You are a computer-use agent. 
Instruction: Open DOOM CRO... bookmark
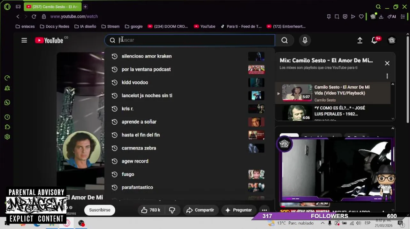click(x=168, y=26)
